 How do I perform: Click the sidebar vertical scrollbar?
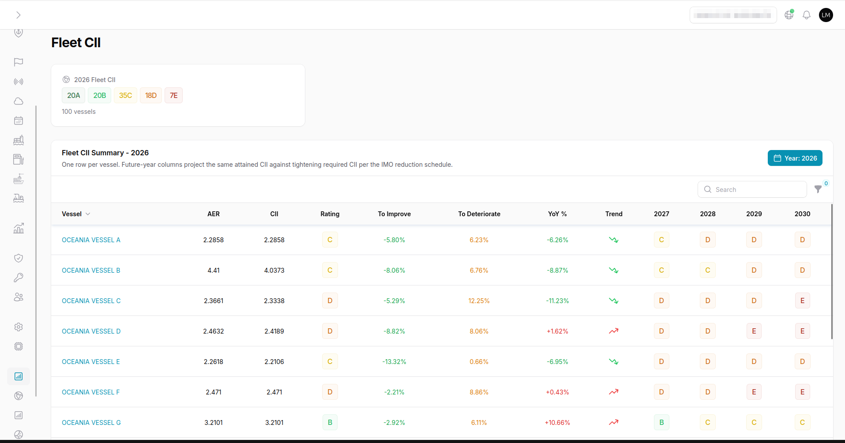[36, 251]
